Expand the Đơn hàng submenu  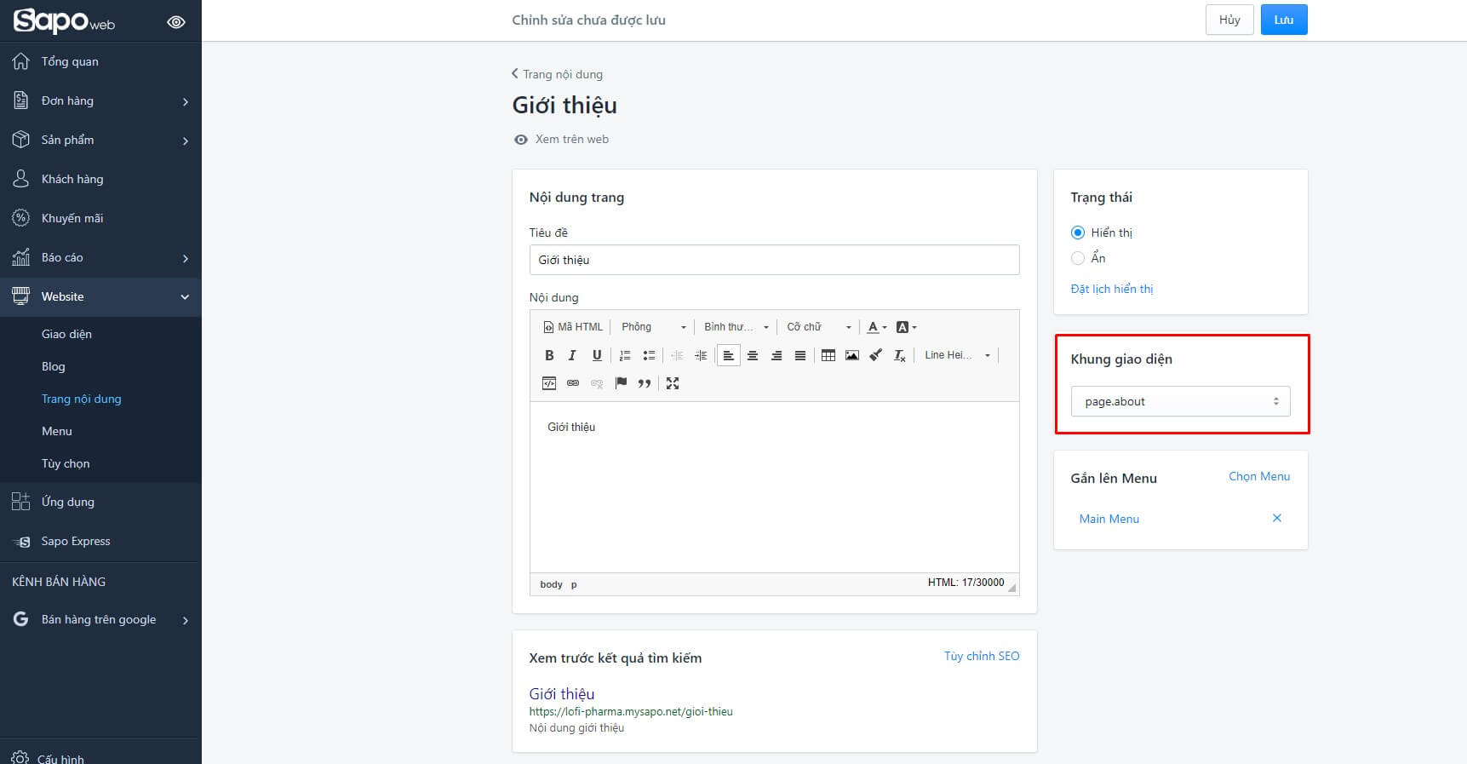[185, 101]
